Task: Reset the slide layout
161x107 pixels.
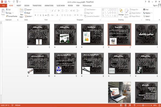Action: click(27, 13)
